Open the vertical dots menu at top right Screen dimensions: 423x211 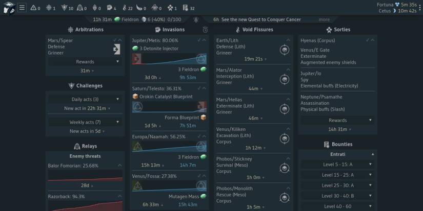(420, 8)
